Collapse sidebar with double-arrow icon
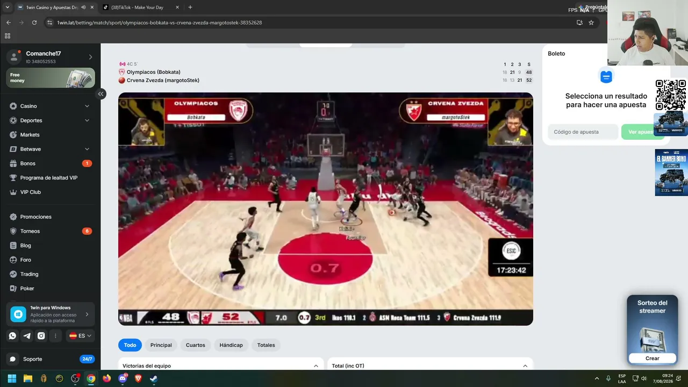The width and height of the screenshot is (688, 387). (x=101, y=94)
